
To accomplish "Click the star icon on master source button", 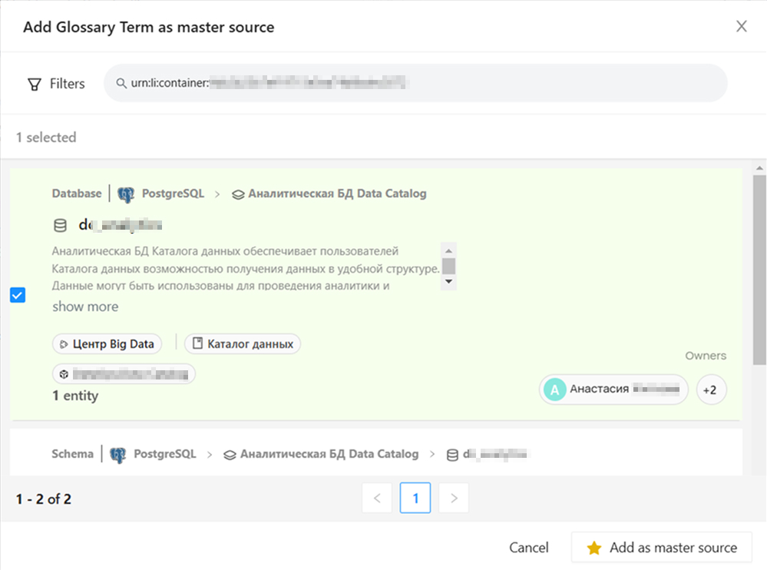I will [x=593, y=548].
